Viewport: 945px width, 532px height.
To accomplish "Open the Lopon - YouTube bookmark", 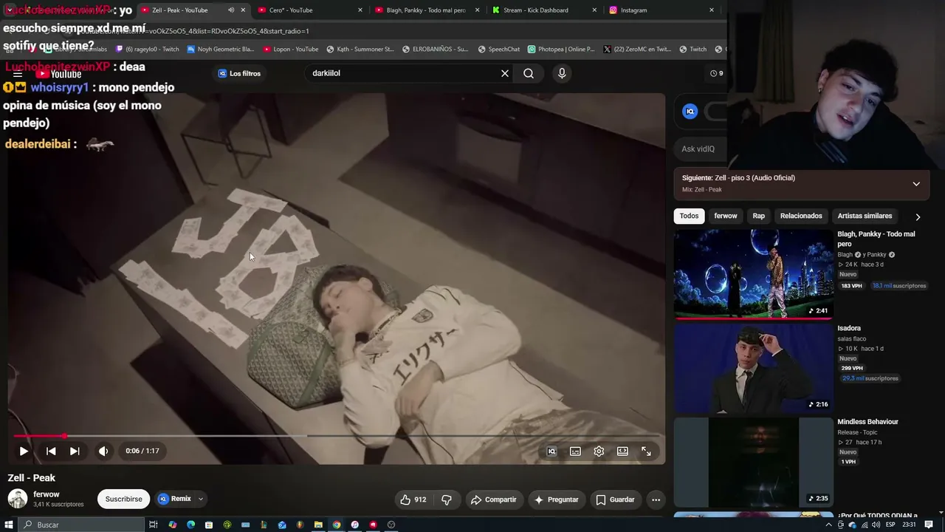I will click(291, 50).
